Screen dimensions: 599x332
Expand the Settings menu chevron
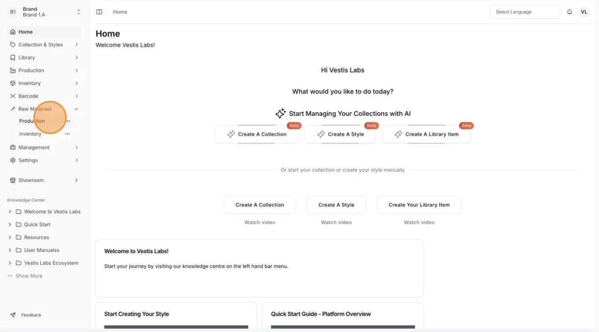tap(77, 160)
